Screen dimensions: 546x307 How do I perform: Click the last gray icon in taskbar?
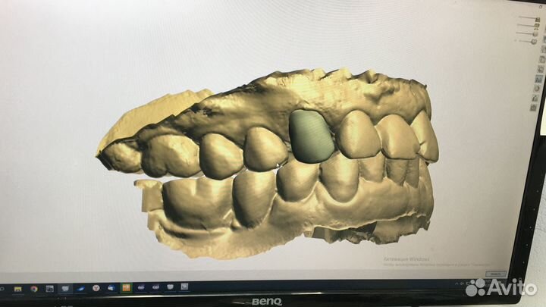[x=184, y=287]
